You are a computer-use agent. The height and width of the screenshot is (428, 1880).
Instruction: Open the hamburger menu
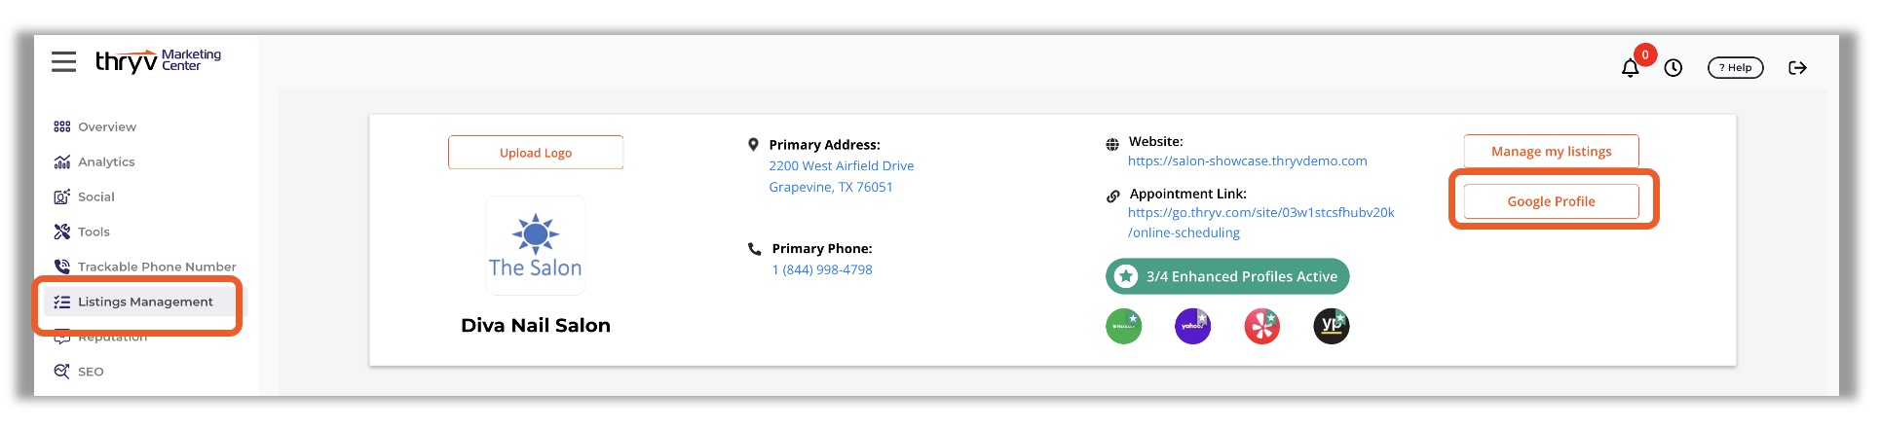tap(64, 62)
